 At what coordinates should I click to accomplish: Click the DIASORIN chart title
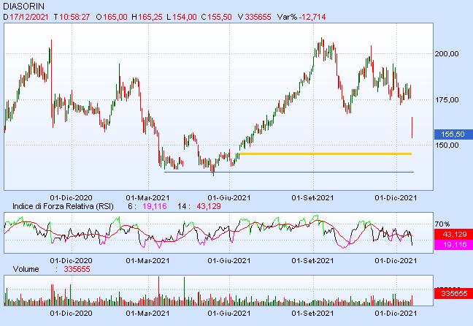[x=24, y=6]
